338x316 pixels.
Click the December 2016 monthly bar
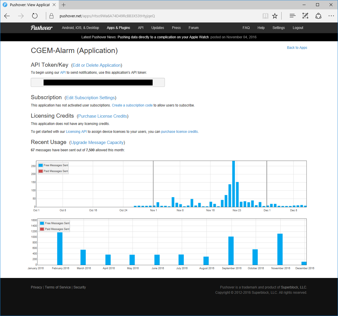(304, 263)
